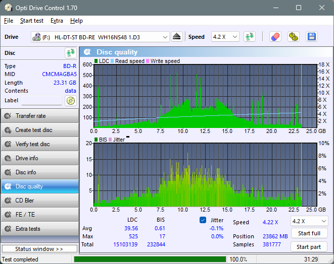Image resolution: width=334 pixels, height=264 pixels.
Task: Click the Disc info sidebar icon
Action: pyautogui.click(x=8, y=172)
